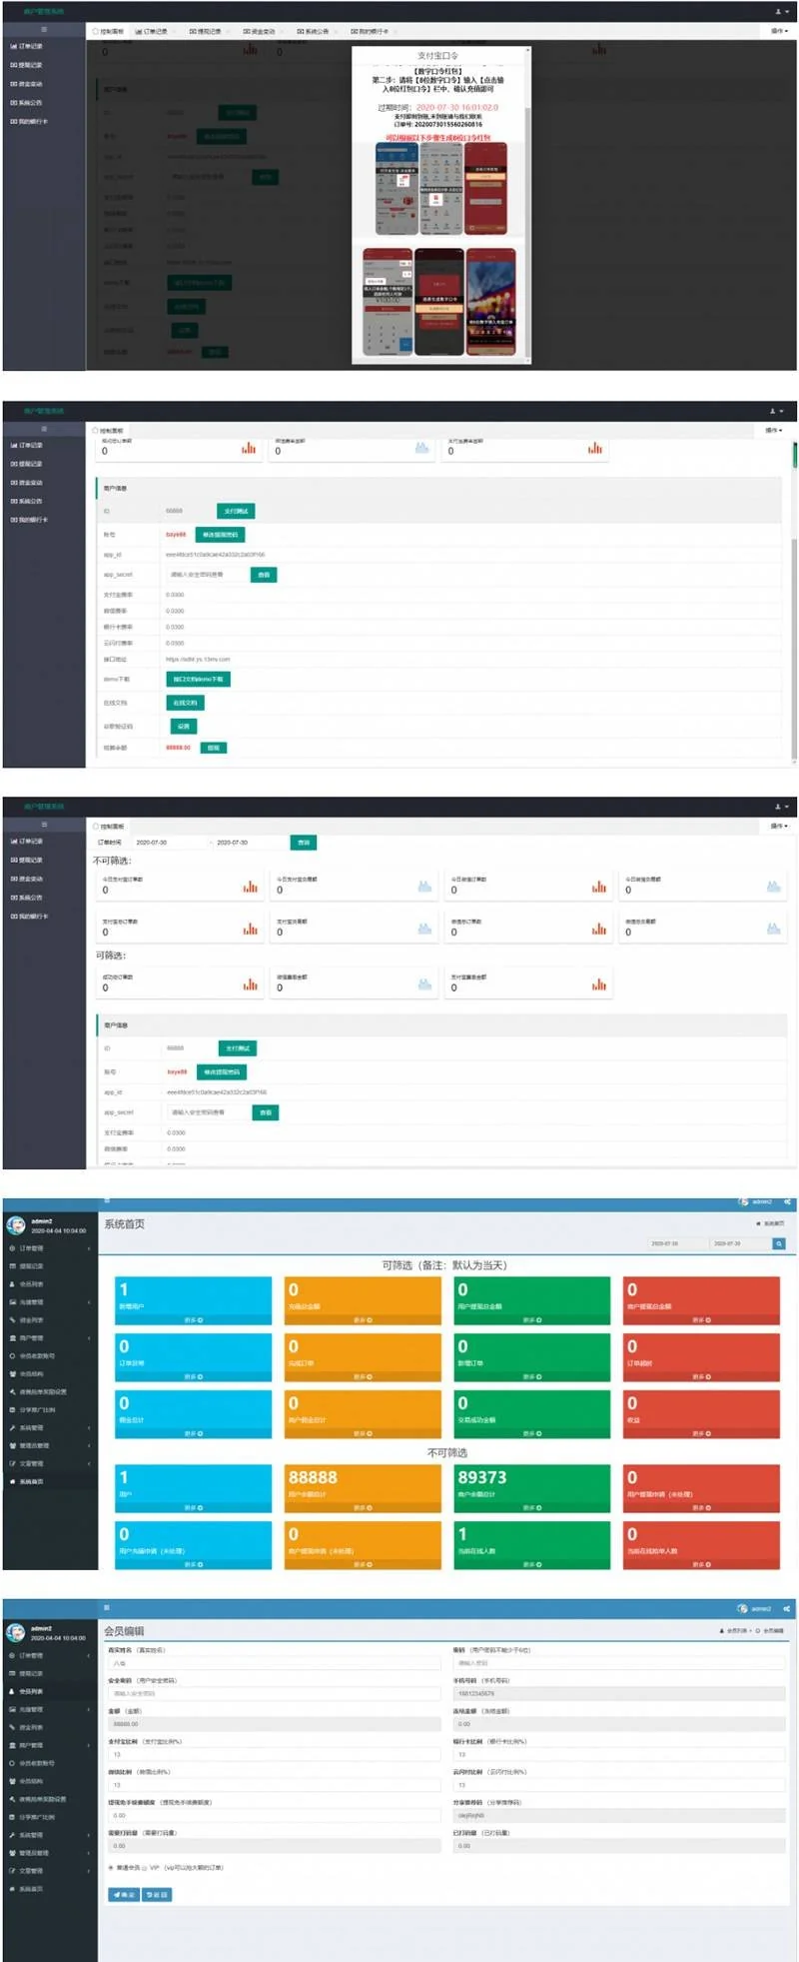The width and height of the screenshot is (799, 1962).
Task: Open 系统公告 tab in the top tab bar
Action: point(313,32)
